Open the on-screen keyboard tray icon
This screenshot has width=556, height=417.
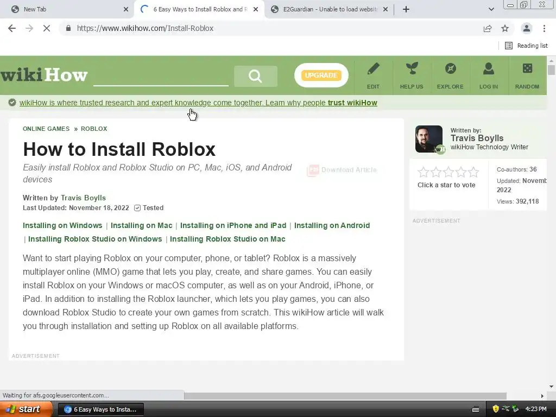[x=476, y=409]
